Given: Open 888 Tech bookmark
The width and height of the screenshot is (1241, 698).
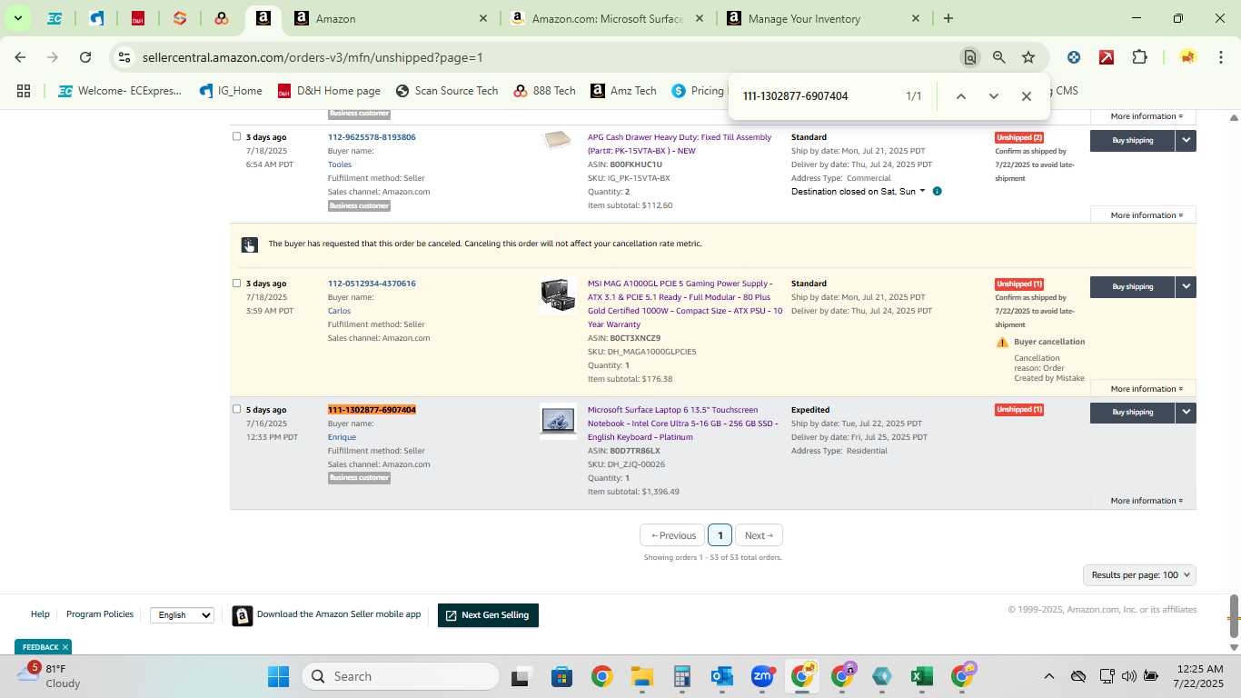Looking at the screenshot, I should point(544,91).
